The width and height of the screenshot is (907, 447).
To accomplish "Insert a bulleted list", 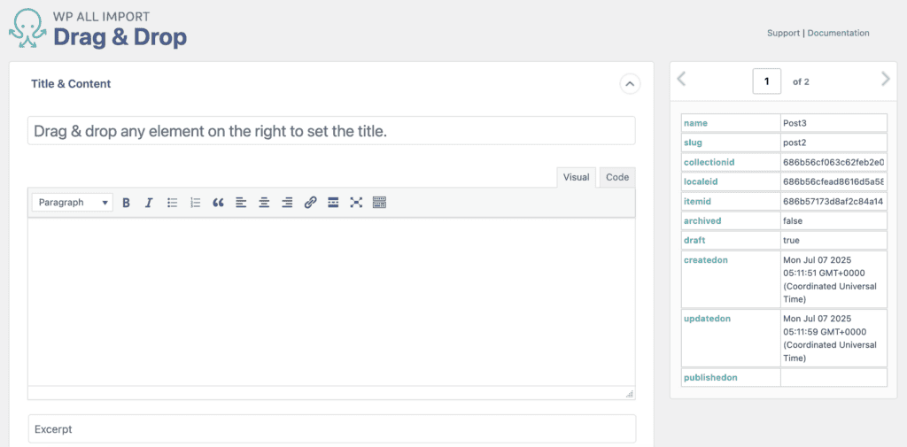I will pos(172,203).
